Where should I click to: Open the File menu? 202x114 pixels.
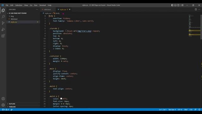pos(7,5)
